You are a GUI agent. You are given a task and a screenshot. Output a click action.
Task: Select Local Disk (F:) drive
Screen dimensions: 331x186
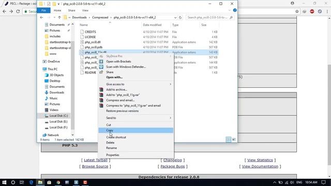pyautogui.click(x=58, y=128)
